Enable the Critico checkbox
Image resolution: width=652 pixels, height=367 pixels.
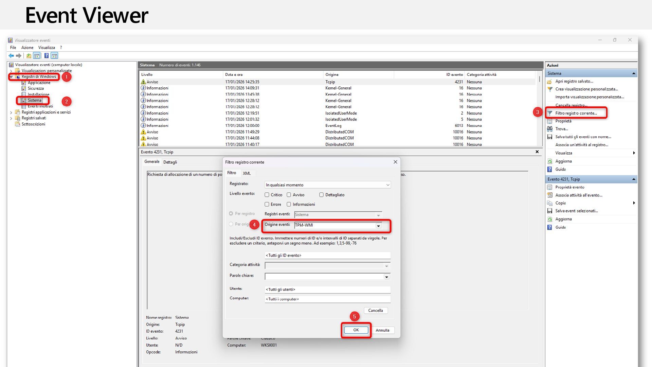267,195
